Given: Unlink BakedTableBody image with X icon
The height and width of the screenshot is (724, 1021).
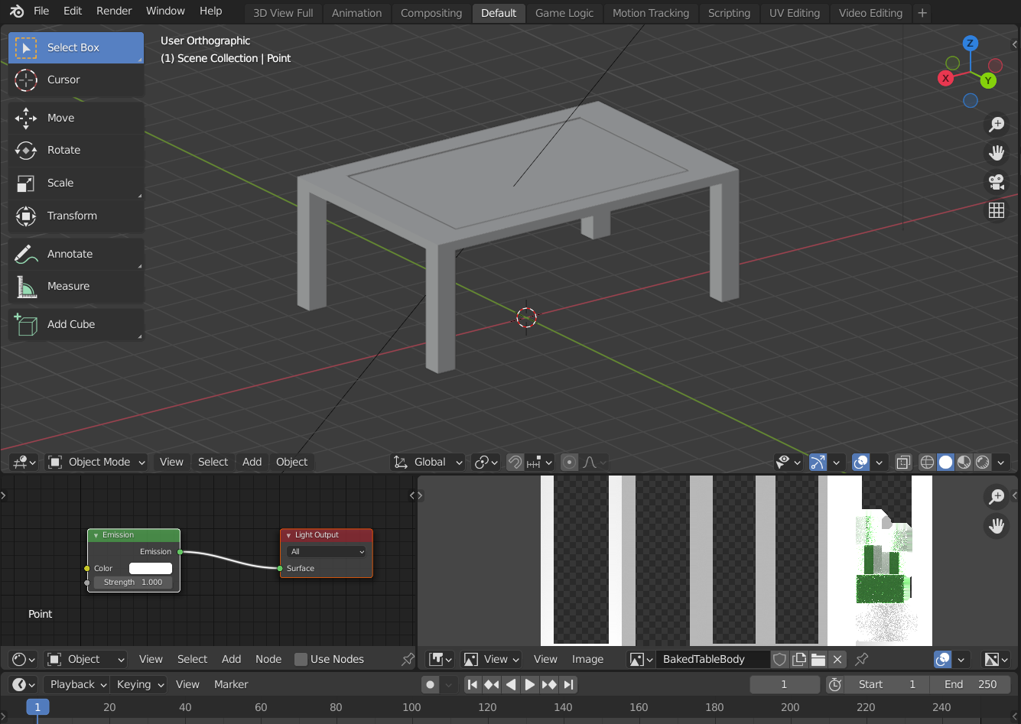Looking at the screenshot, I should (x=837, y=659).
